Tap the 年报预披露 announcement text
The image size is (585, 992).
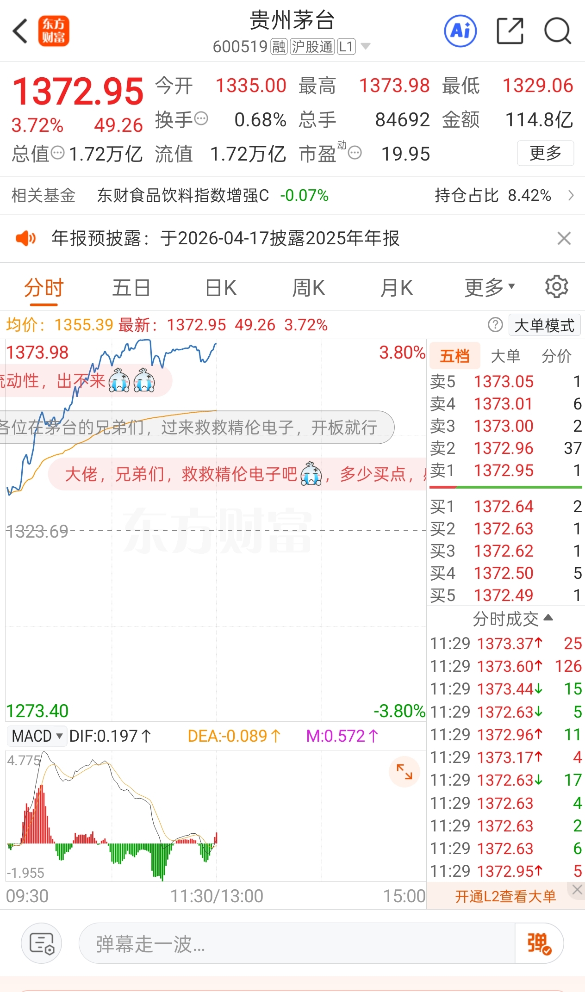point(225,238)
